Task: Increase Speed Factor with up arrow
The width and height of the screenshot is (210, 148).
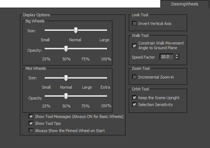Action: tap(177, 55)
